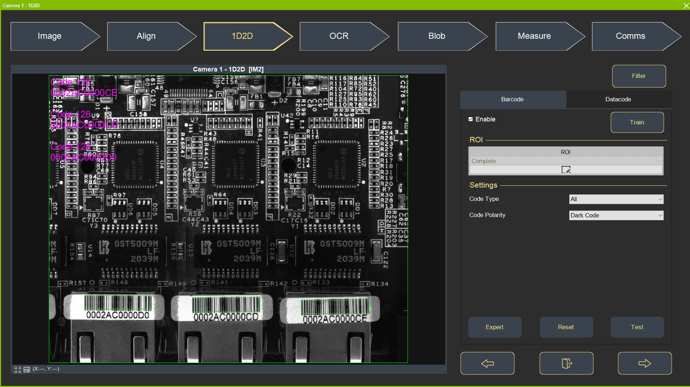690x387 pixels.
Task: Open the ROI 'Complete' dropdown
Action: 566,161
